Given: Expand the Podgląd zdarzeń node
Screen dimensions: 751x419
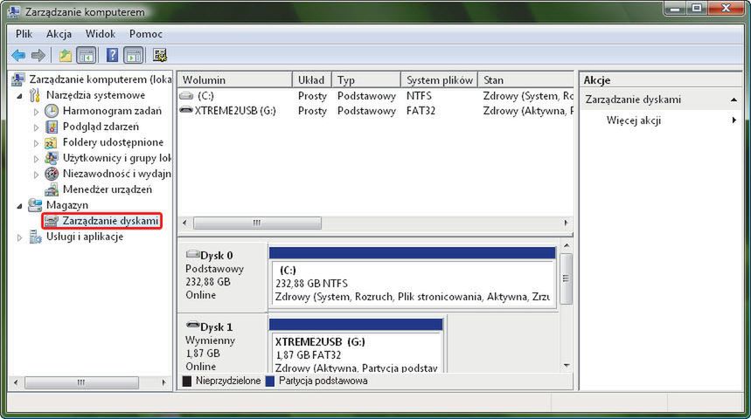Looking at the screenshot, I should (37, 127).
